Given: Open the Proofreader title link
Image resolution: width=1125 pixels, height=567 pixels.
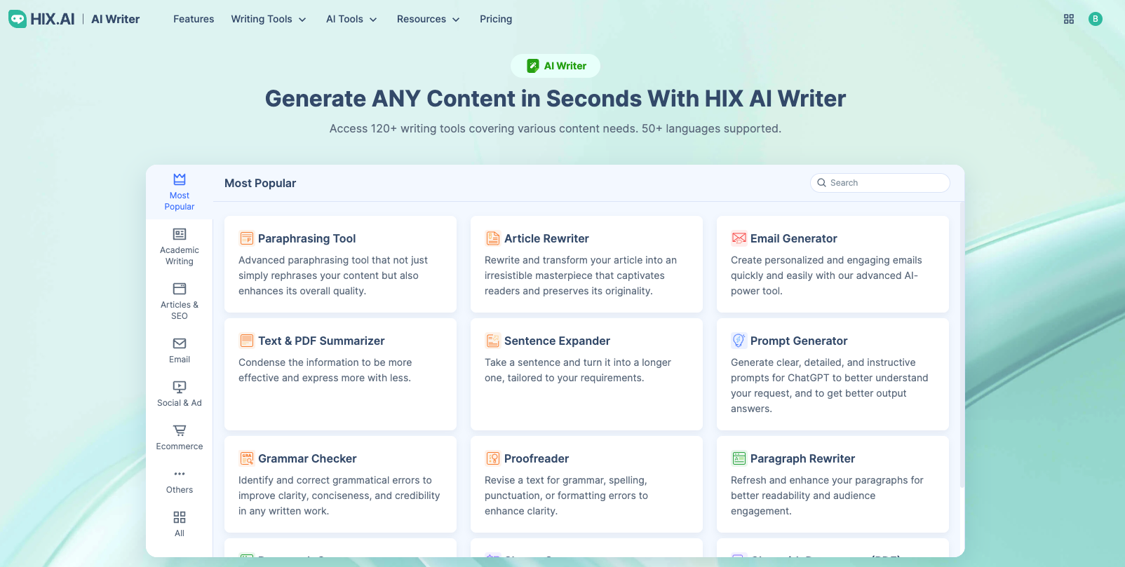Looking at the screenshot, I should click(x=537, y=458).
